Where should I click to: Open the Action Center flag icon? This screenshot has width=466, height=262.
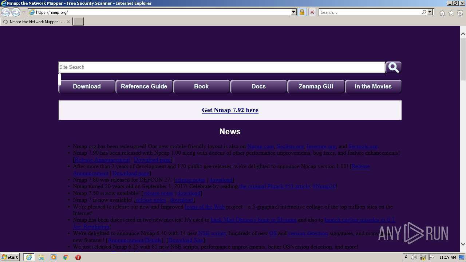point(431,257)
